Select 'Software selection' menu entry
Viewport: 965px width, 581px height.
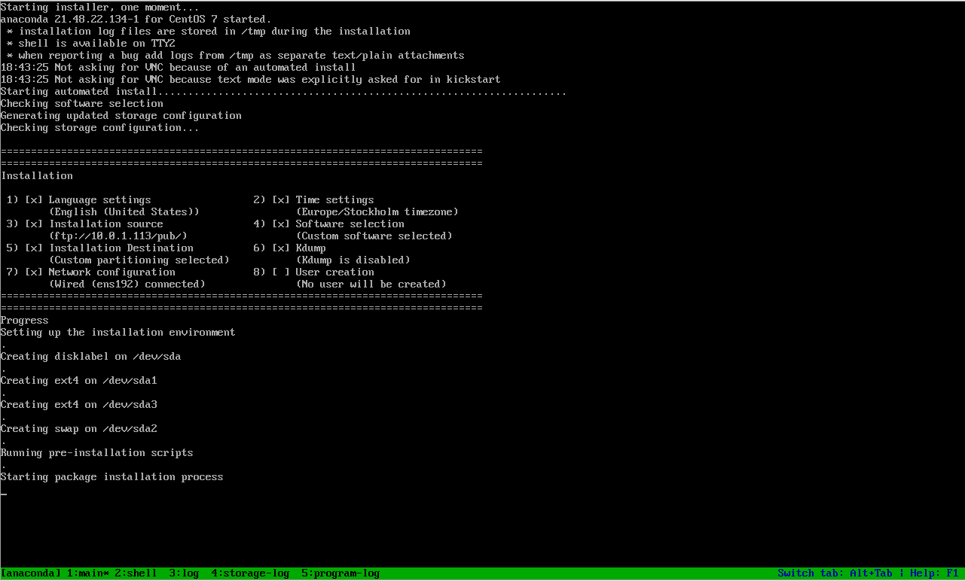(x=350, y=224)
